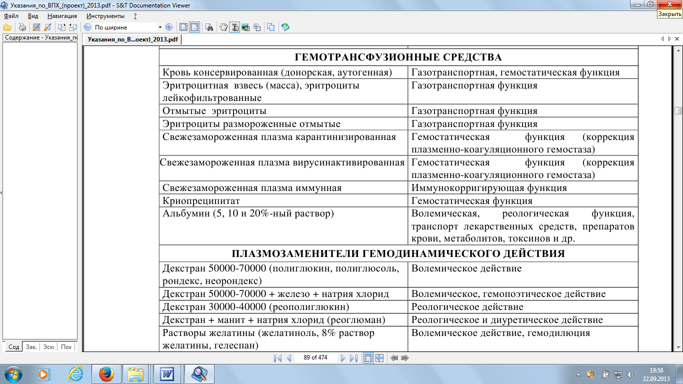This screenshot has width=683, height=384.
Task: Select the fit page width view icon
Action: pos(194,27)
